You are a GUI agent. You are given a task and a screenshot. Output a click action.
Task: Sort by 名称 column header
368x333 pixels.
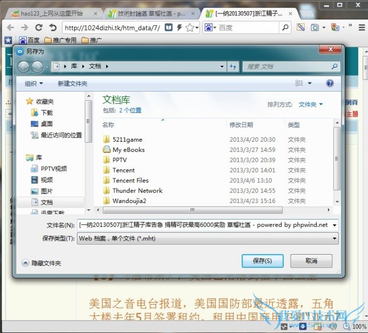coord(108,125)
